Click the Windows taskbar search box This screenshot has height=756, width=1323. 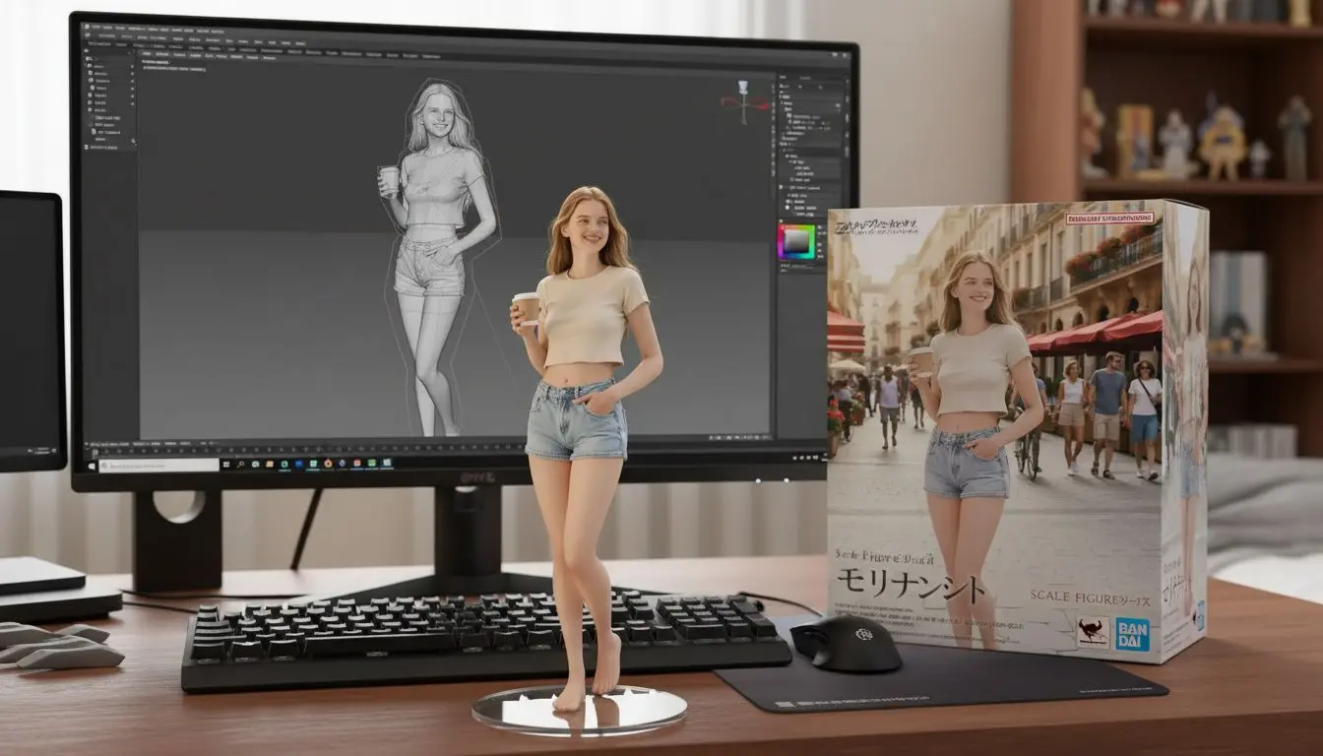tap(157, 464)
